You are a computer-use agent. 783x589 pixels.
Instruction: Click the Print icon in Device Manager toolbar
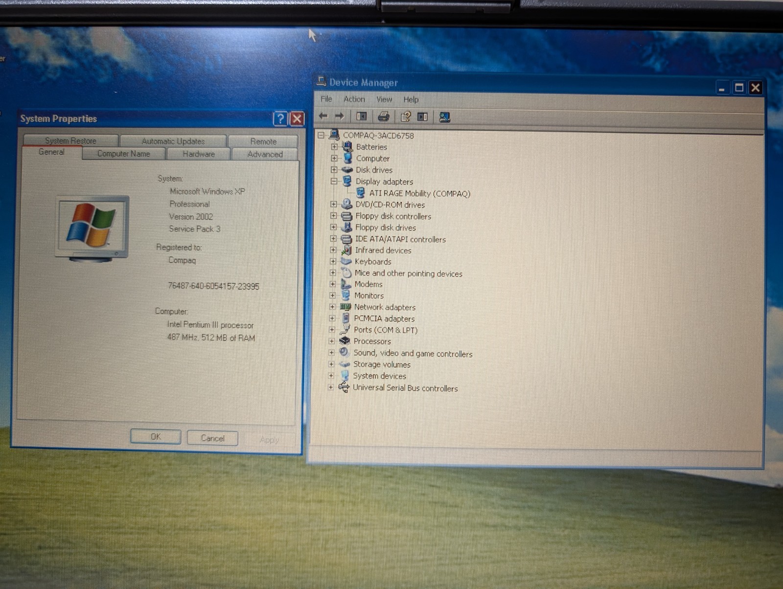click(x=384, y=116)
